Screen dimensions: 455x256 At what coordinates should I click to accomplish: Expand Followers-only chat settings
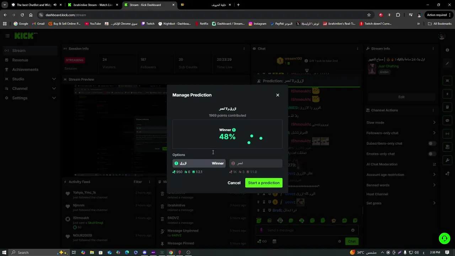(x=401, y=133)
